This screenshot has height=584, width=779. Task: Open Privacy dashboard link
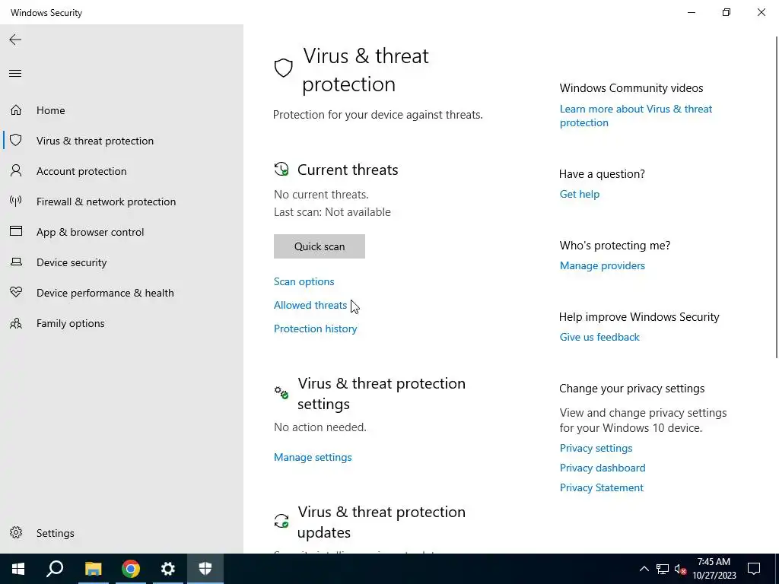[603, 468]
